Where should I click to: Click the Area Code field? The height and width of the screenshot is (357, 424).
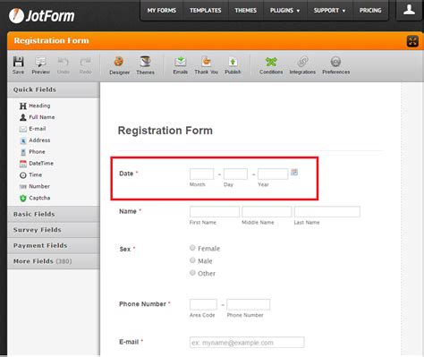[203, 304]
